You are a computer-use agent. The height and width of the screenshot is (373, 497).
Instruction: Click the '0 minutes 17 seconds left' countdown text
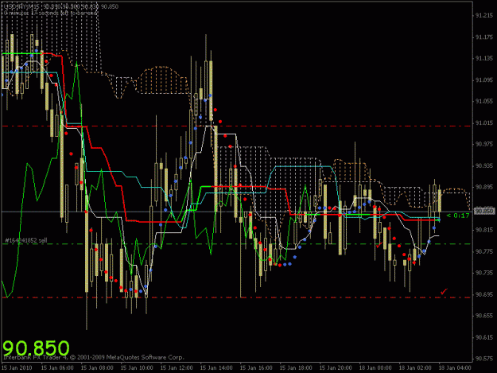tap(51, 13)
